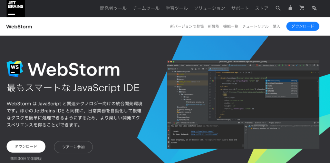Click the Project panel locate crosshair icon
330x163 pixels.
[x=192, y=69]
